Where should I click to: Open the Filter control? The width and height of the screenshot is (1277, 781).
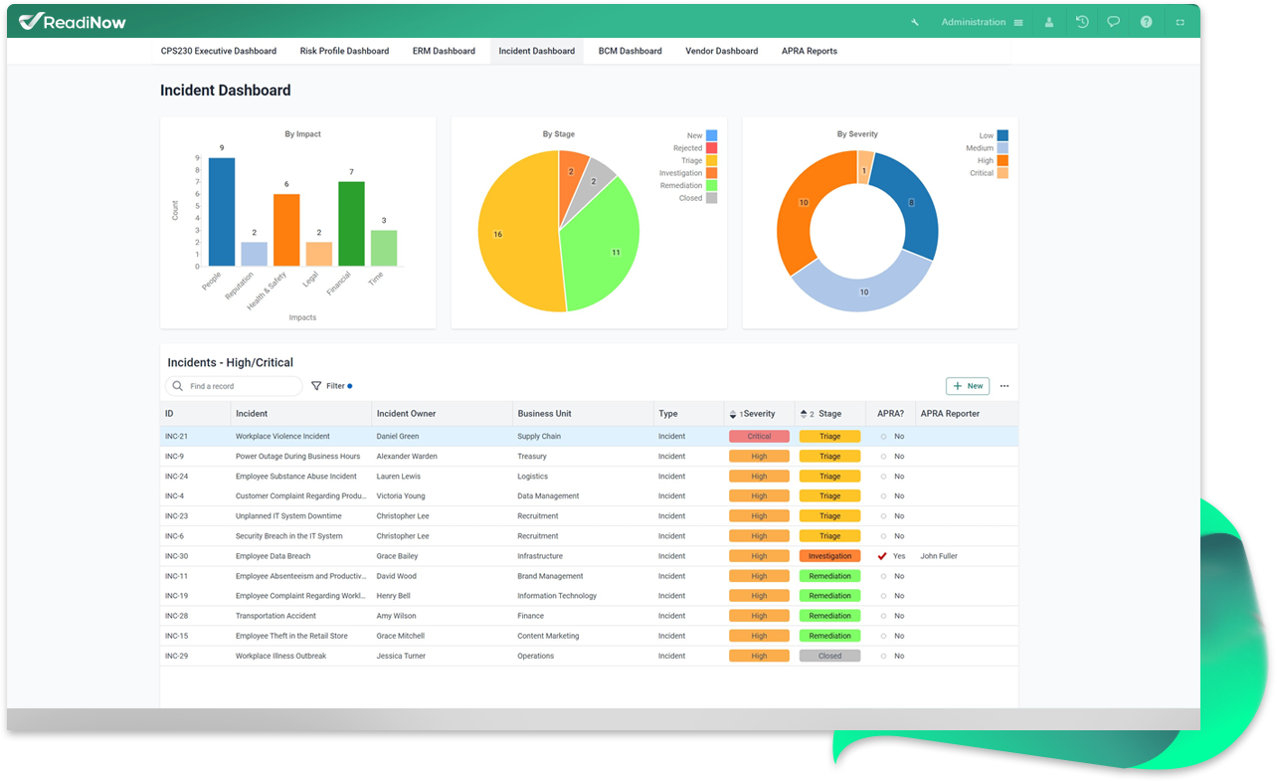[x=331, y=386]
